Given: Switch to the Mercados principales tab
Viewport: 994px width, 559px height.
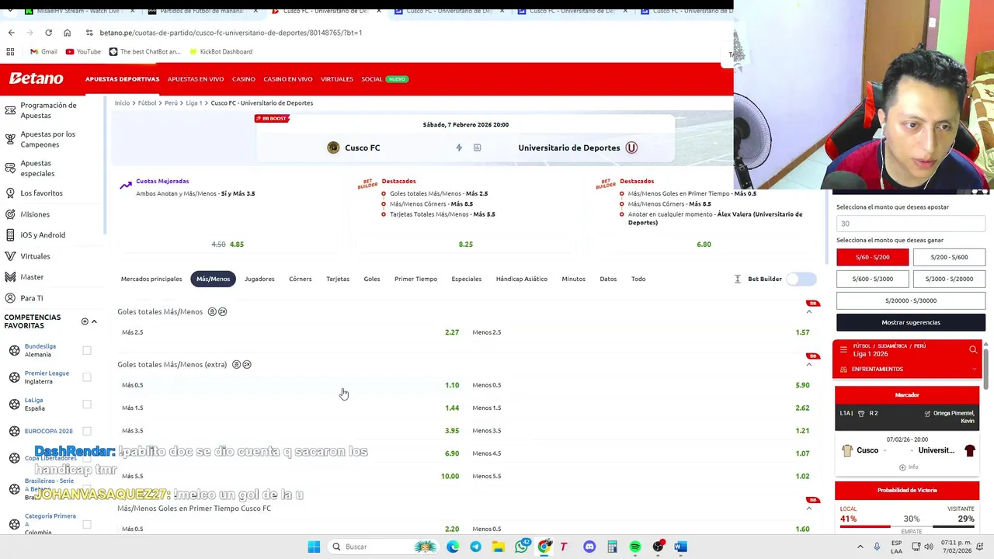Looking at the screenshot, I should point(151,279).
